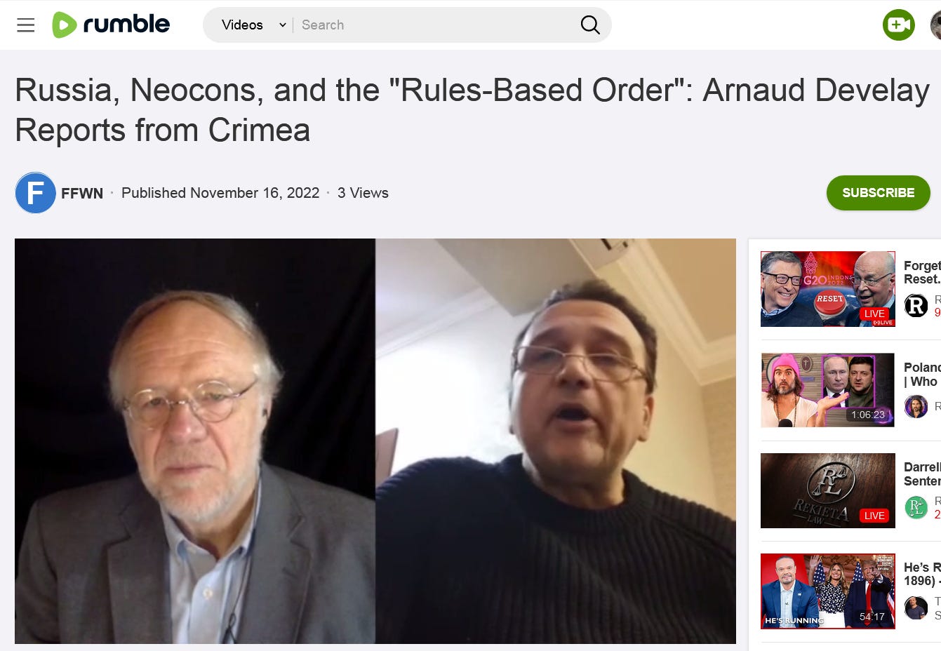Click the Redacted channel R icon

coord(916,305)
